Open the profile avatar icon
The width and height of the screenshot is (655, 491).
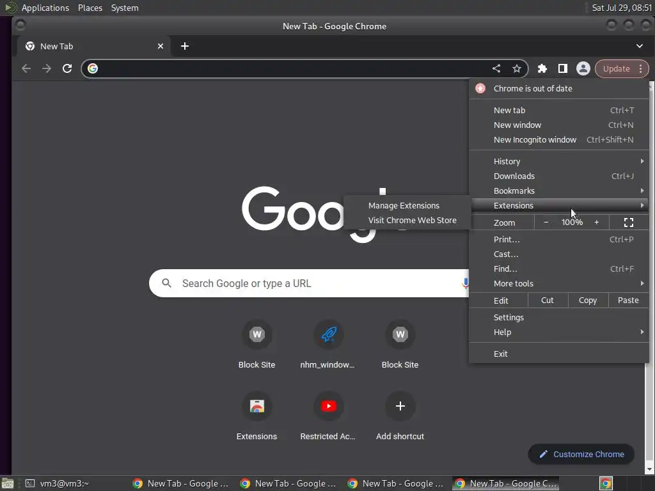tap(583, 68)
